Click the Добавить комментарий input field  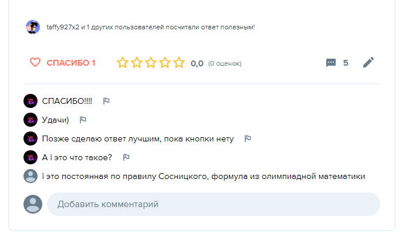214,204
